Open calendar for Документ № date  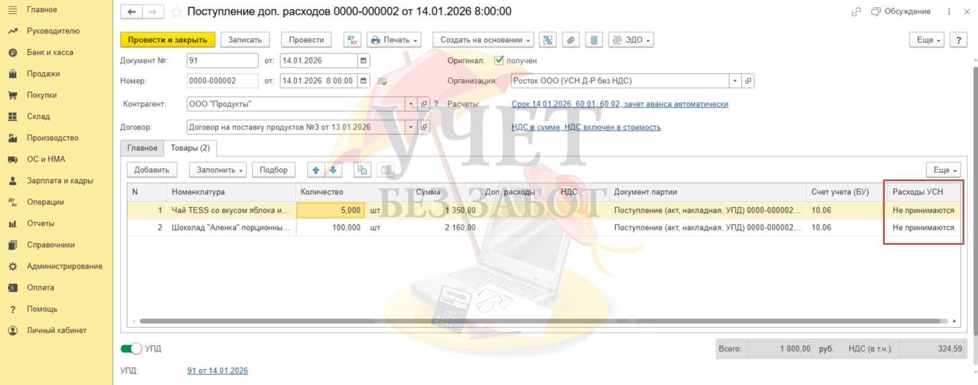click(x=363, y=61)
